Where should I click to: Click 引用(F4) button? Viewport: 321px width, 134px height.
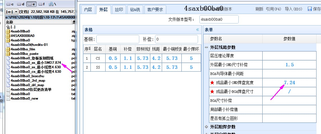tap(273, 9)
